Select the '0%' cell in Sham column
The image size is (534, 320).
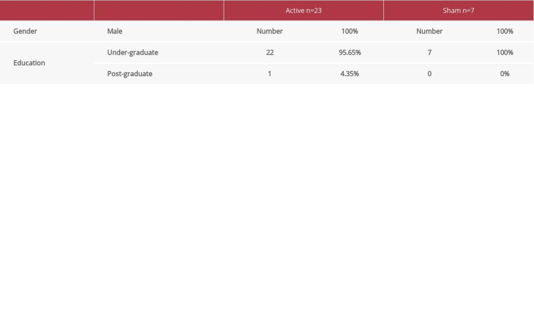pos(504,74)
